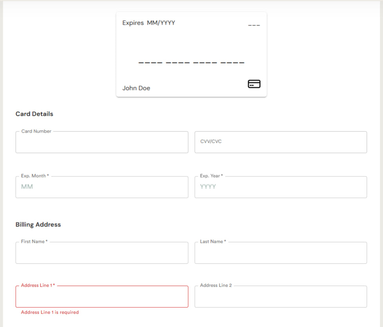This screenshot has width=383, height=327.
Task: Click the credit card chip icon on preview
Action: click(x=254, y=84)
